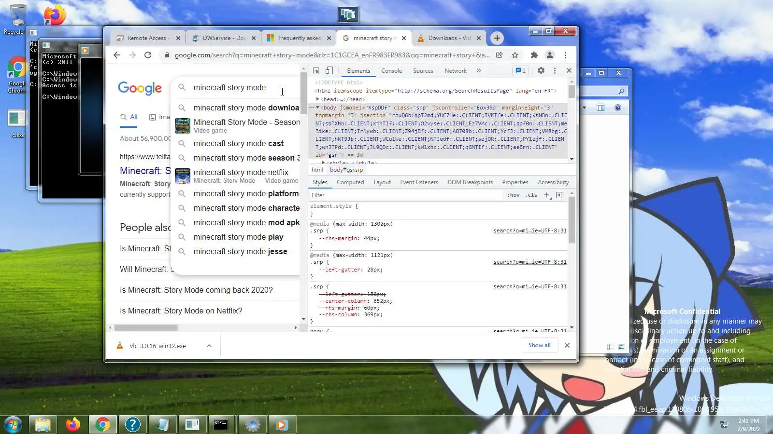Switch to the Frequently asked browser tab

(x=299, y=38)
